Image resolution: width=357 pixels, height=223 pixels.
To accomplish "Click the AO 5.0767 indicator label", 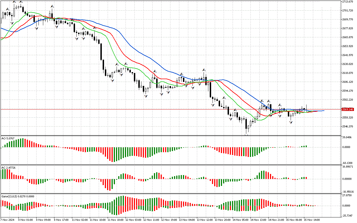I will [x=8, y=138].
